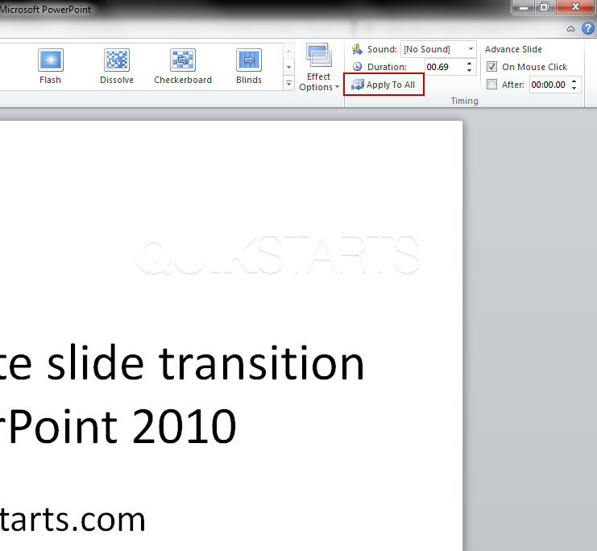Click the sound speaker icon
Image resolution: width=597 pixels, height=551 pixels.
(357, 49)
